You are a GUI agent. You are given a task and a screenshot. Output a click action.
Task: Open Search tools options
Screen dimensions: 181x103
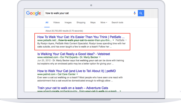(117, 22)
